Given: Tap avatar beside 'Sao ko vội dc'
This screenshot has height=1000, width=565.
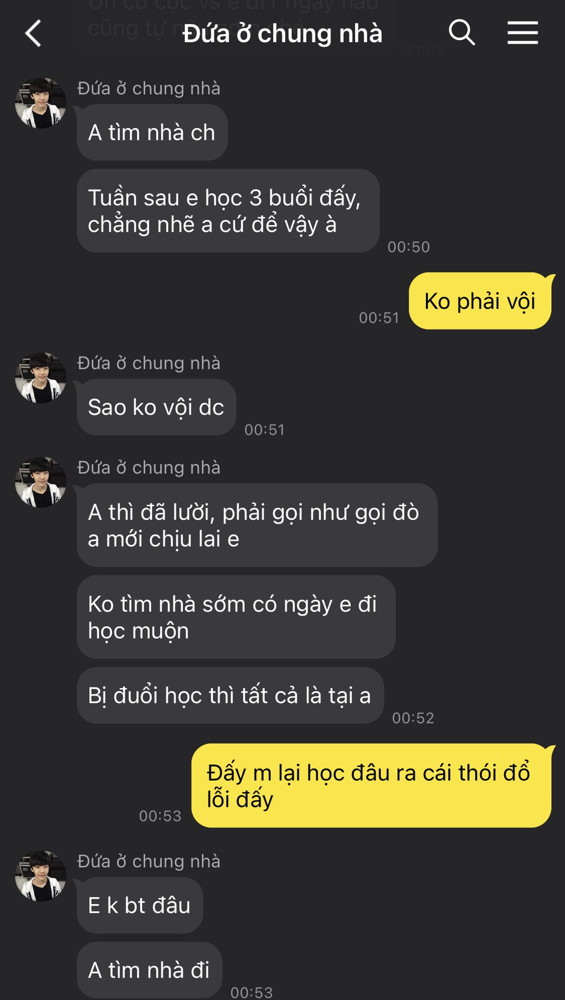Looking at the screenshot, I should [41, 378].
